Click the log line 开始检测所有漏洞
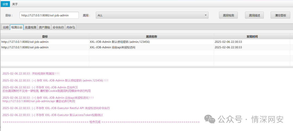The width and height of the screenshot is (293, 131). [x=31, y=74]
